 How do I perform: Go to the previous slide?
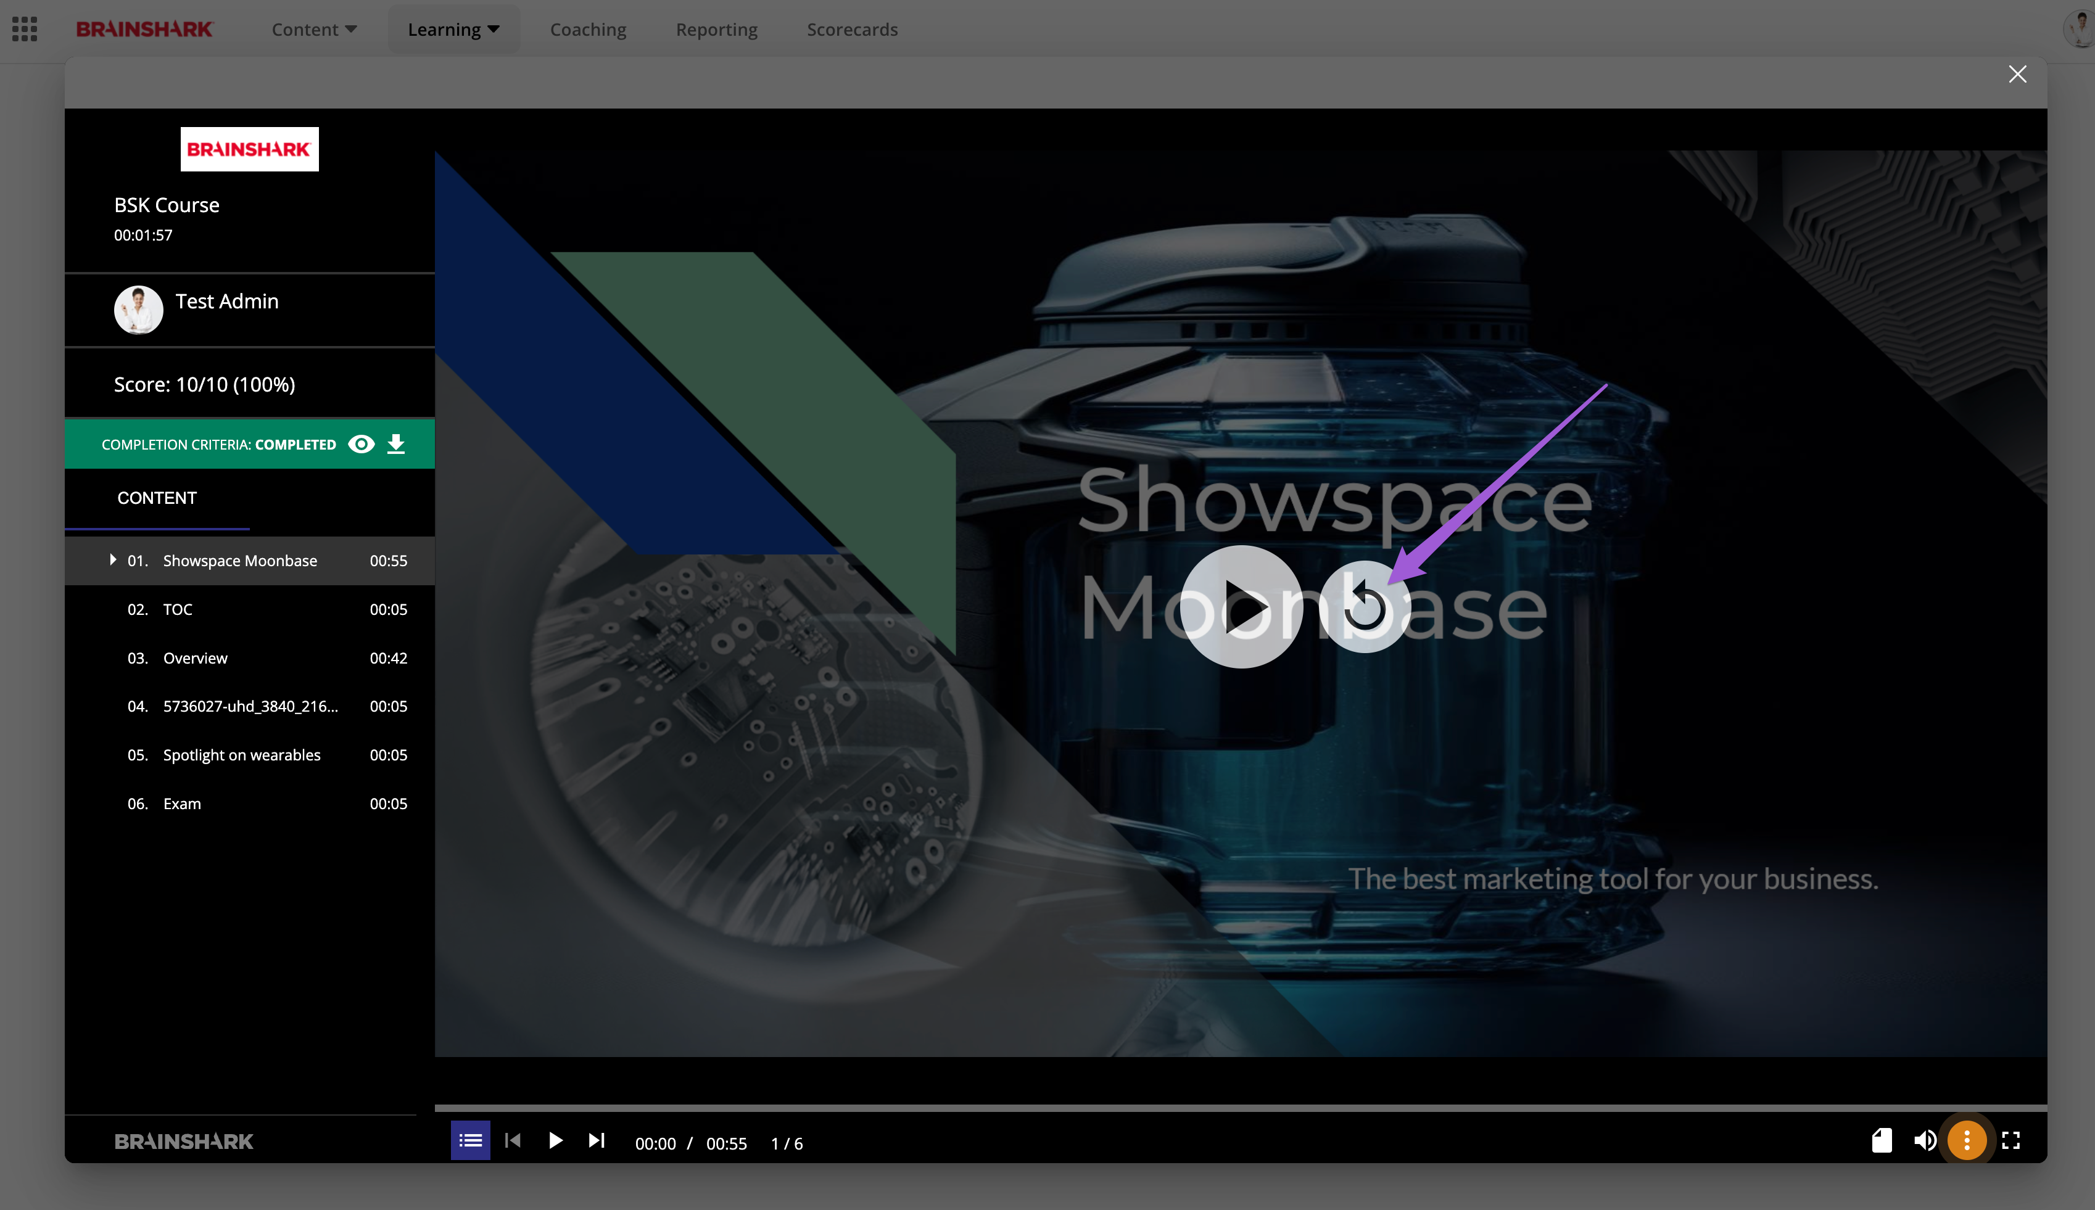513,1140
